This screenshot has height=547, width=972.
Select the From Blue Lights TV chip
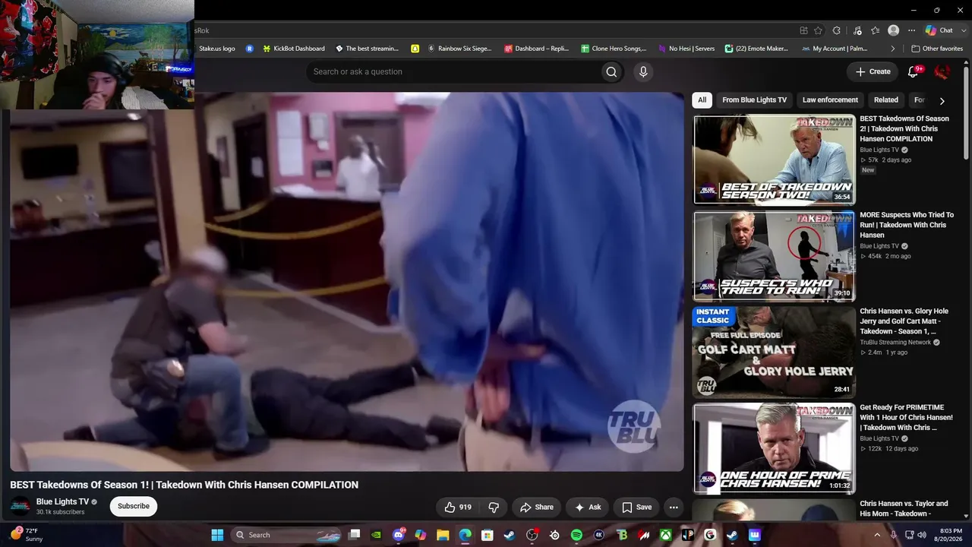(x=754, y=100)
